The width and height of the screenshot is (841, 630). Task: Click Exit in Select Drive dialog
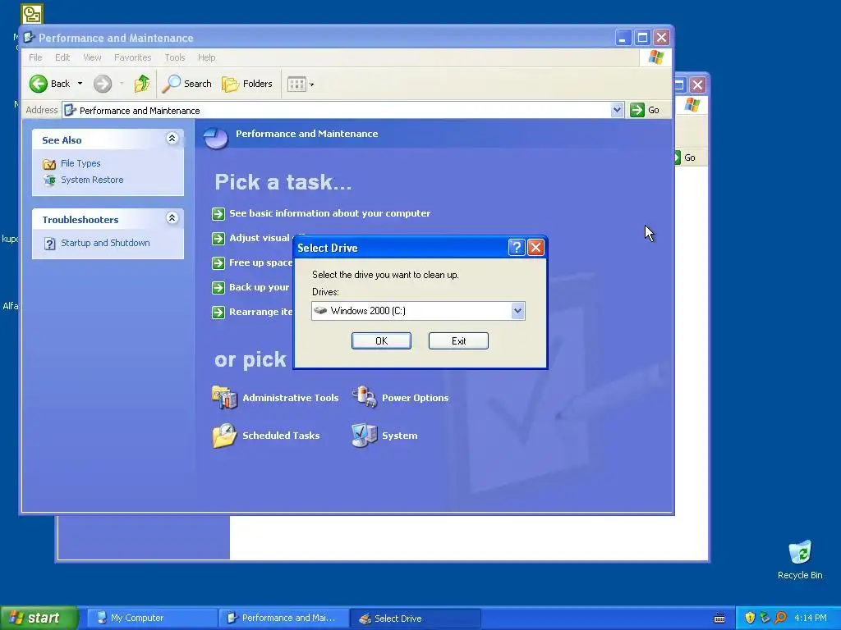pyautogui.click(x=458, y=340)
